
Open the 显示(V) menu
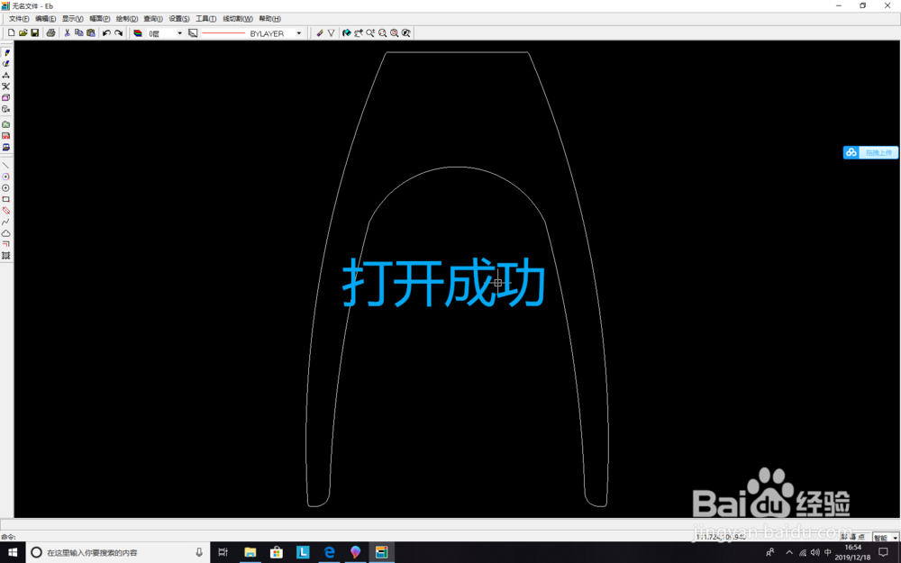pos(72,19)
